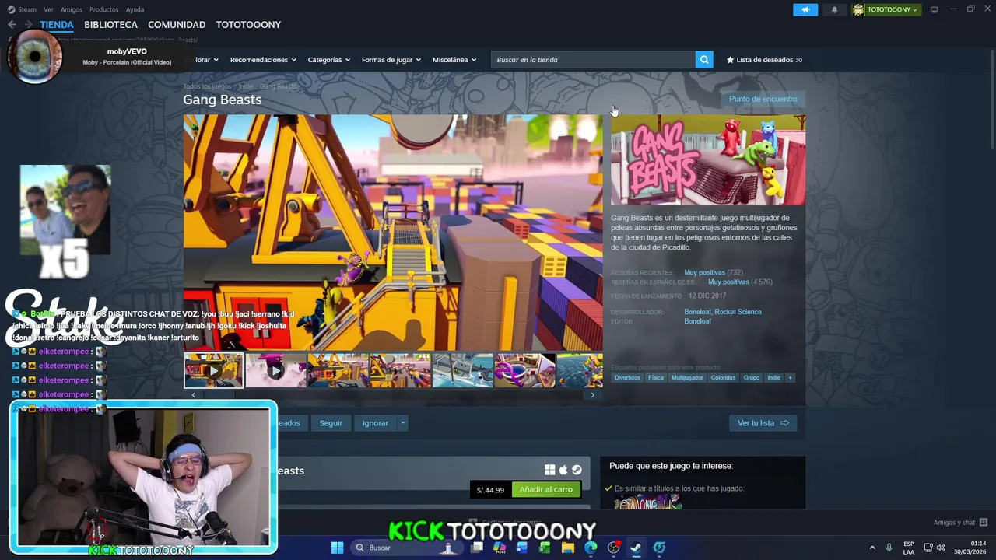
Task: Switch to the BIBLIOTECA tab
Action: [x=110, y=24]
